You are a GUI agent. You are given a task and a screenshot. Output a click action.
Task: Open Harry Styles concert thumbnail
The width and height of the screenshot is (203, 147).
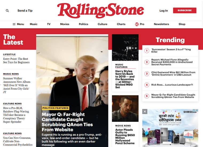(x=125, y=48)
